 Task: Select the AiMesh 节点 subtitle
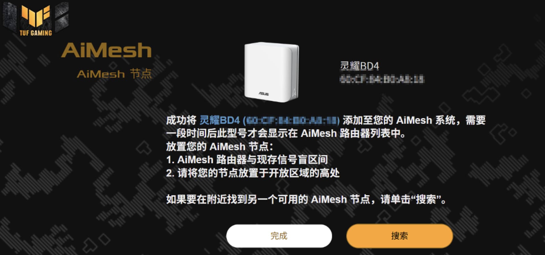coord(114,74)
